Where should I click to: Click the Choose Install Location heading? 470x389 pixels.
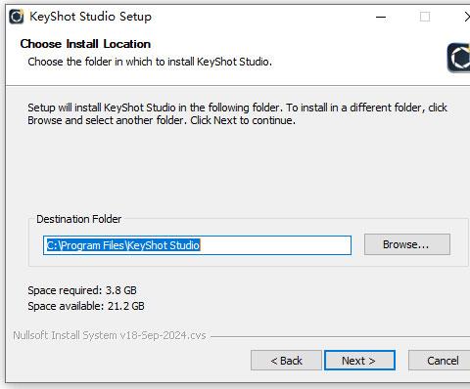(x=85, y=44)
